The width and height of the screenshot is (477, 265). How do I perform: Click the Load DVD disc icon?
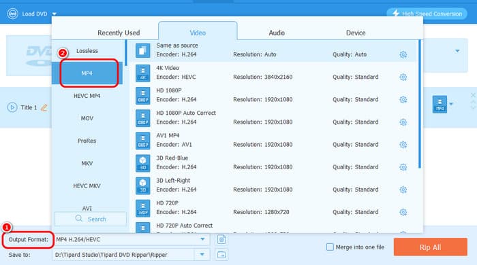(12, 14)
